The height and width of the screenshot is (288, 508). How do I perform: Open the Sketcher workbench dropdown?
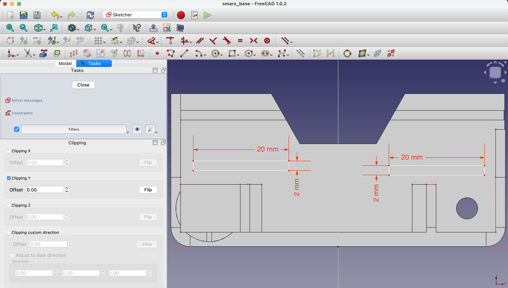tap(135, 15)
